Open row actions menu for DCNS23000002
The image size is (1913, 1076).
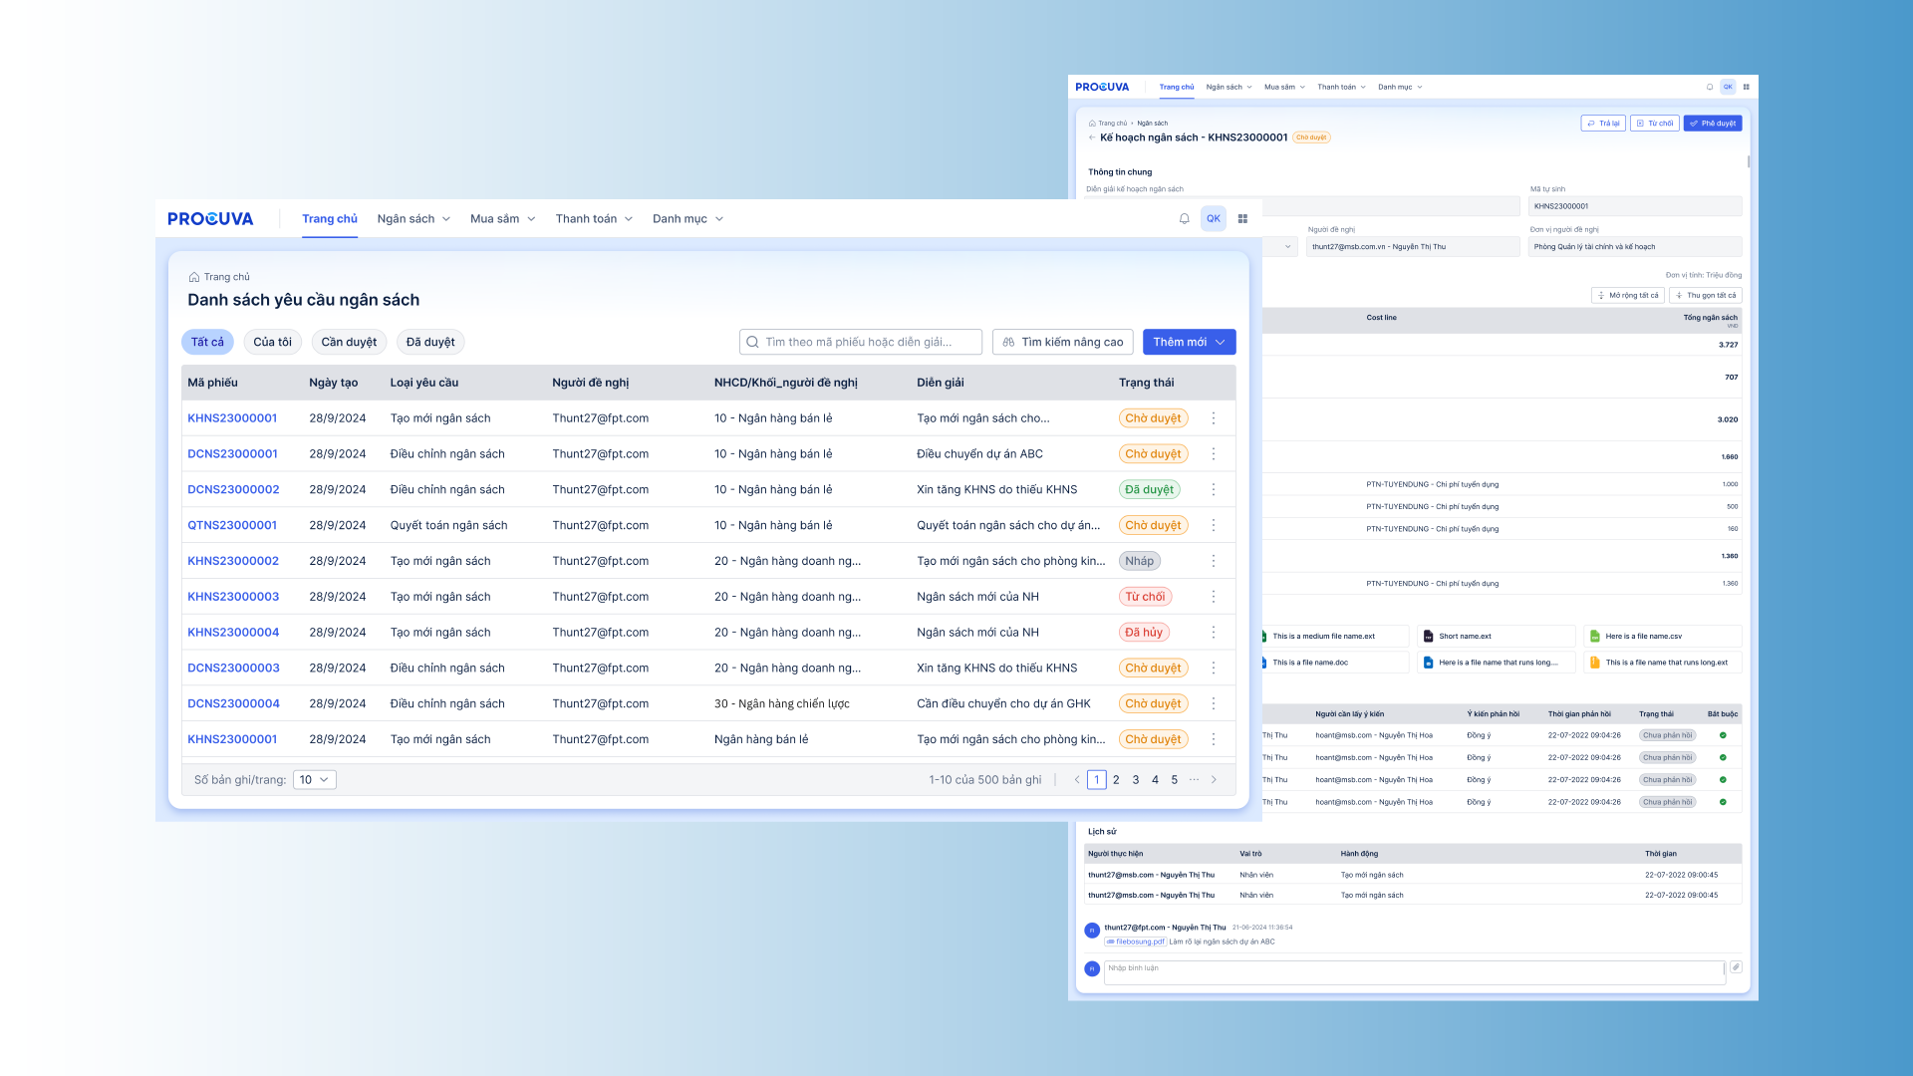click(x=1214, y=490)
